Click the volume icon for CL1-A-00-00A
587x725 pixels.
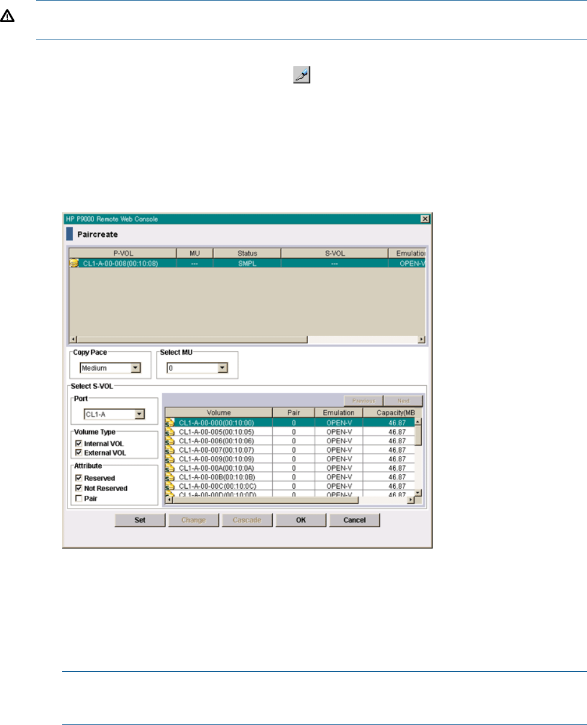tap(169, 468)
